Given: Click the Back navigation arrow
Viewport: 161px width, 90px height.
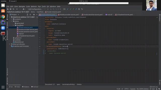Looking at the screenshot, I should pos(17,9).
